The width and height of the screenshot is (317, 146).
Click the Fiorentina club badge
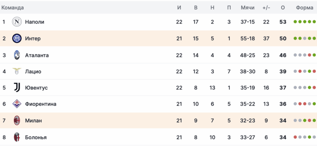(17, 104)
